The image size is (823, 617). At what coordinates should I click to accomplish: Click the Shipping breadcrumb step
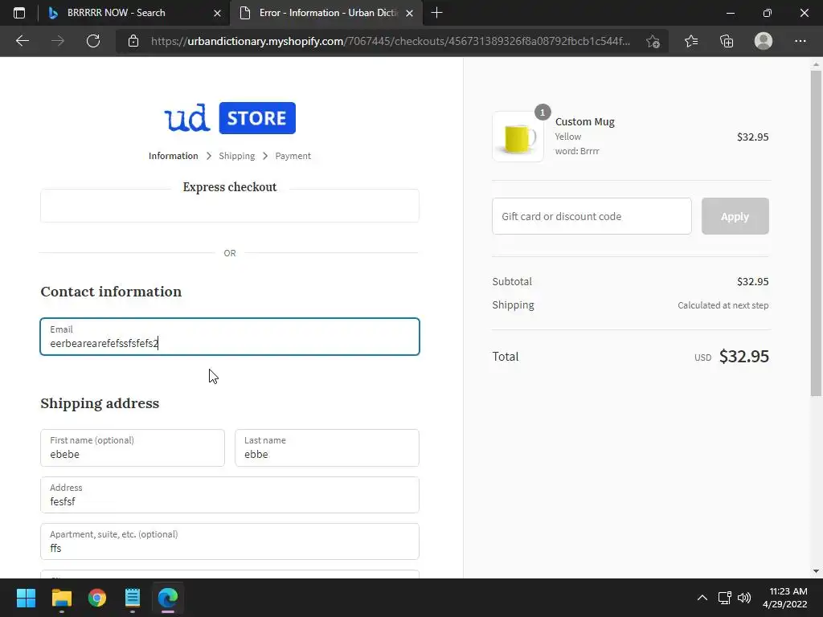237,156
